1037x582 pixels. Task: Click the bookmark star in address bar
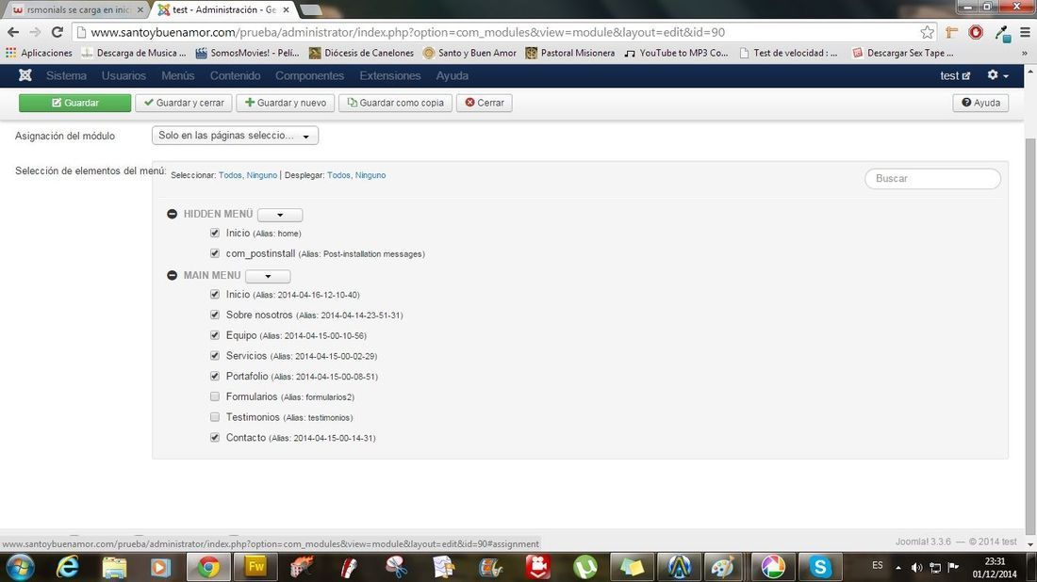[x=928, y=32]
